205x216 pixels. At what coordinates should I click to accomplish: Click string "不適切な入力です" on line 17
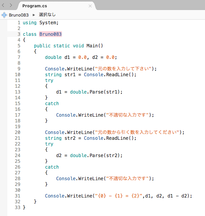pos(127,115)
